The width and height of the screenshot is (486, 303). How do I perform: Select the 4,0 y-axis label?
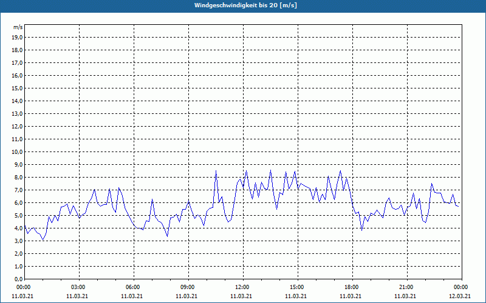pos(19,228)
